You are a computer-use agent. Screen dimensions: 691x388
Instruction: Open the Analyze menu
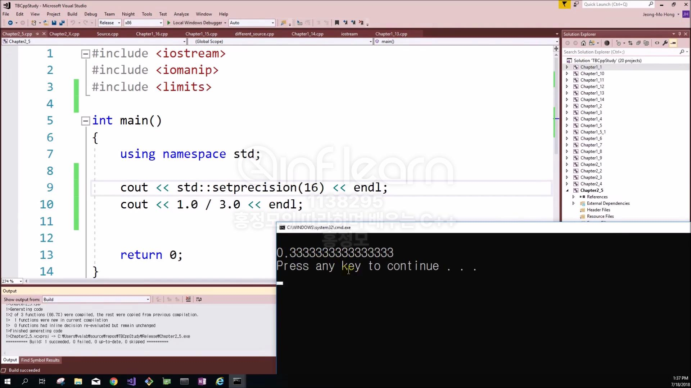pos(181,14)
